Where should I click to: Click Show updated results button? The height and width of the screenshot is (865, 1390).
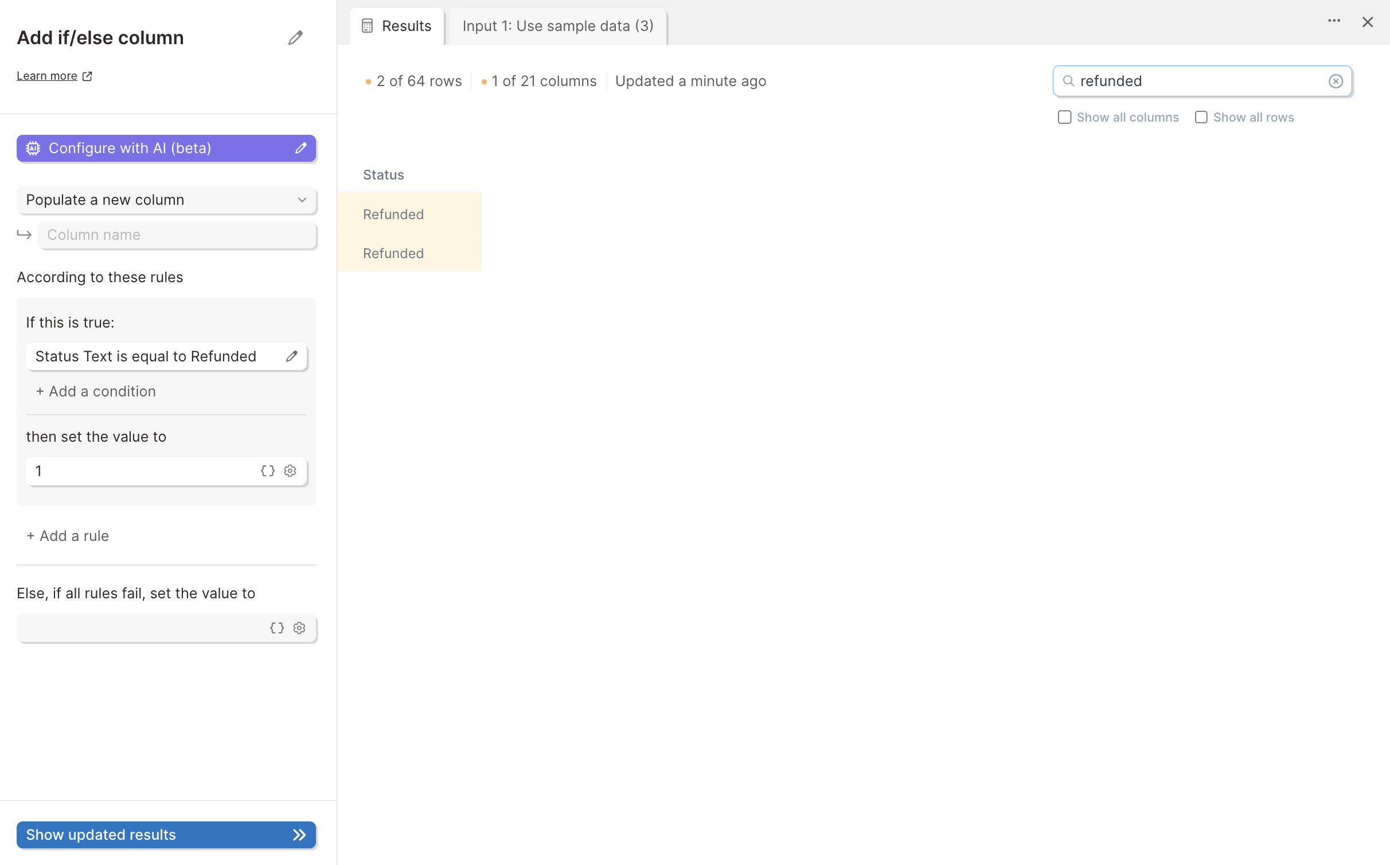click(166, 835)
